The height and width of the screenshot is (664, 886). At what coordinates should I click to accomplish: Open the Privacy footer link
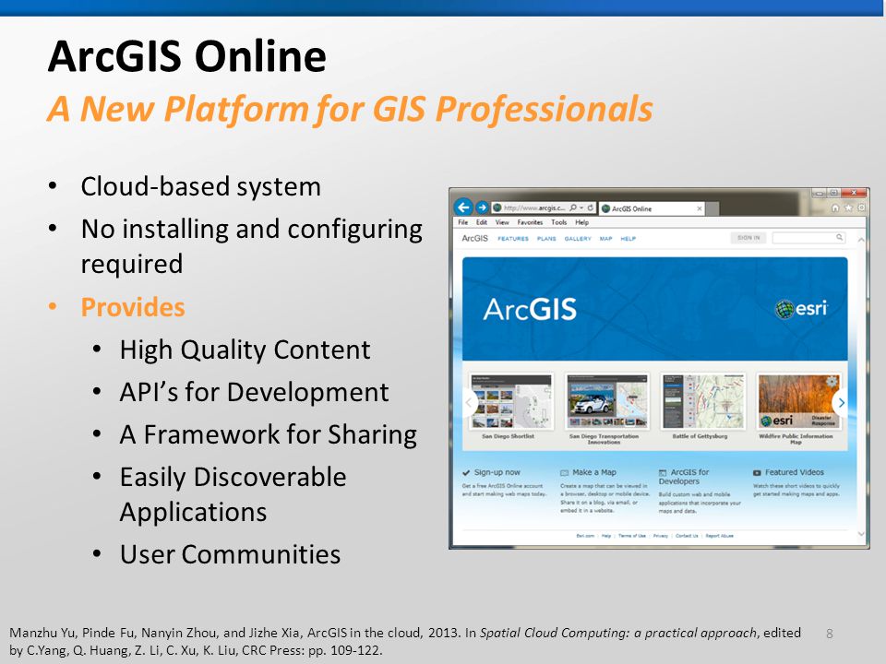coord(661,536)
